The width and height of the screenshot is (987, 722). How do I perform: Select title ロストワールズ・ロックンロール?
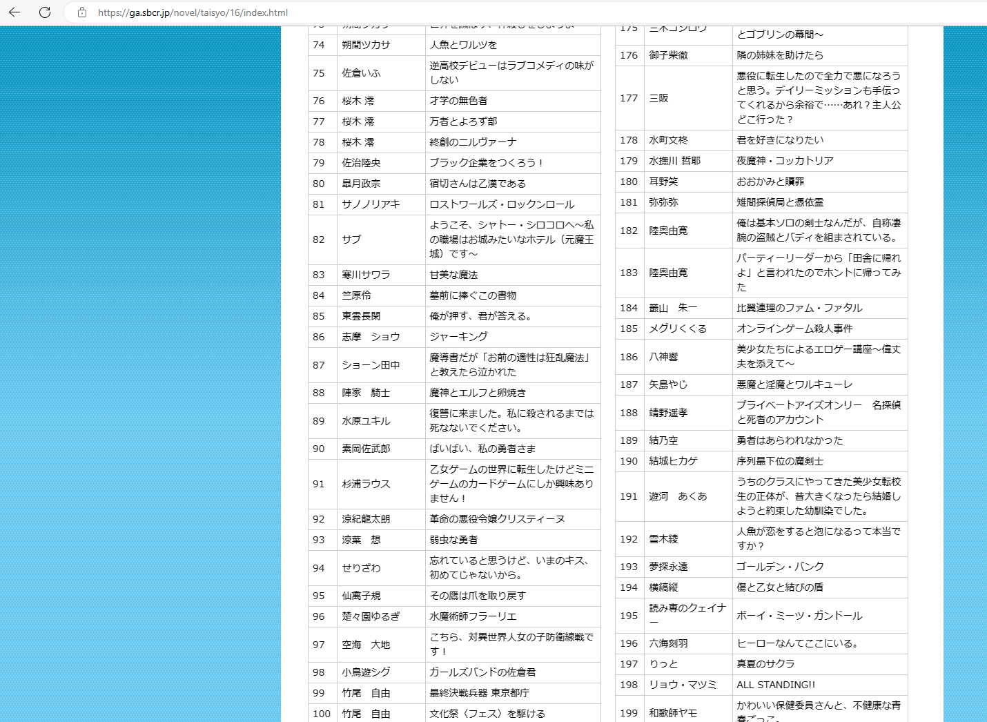point(502,204)
